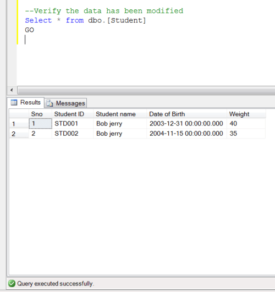Image resolution: width=275 pixels, height=292 pixels.
Task: Click the GO statement line
Action: 30,30
